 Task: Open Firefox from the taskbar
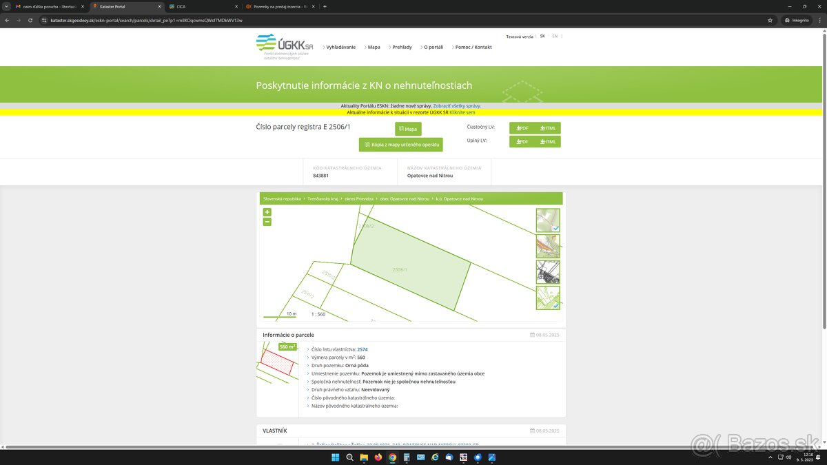pyautogui.click(x=378, y=457)
